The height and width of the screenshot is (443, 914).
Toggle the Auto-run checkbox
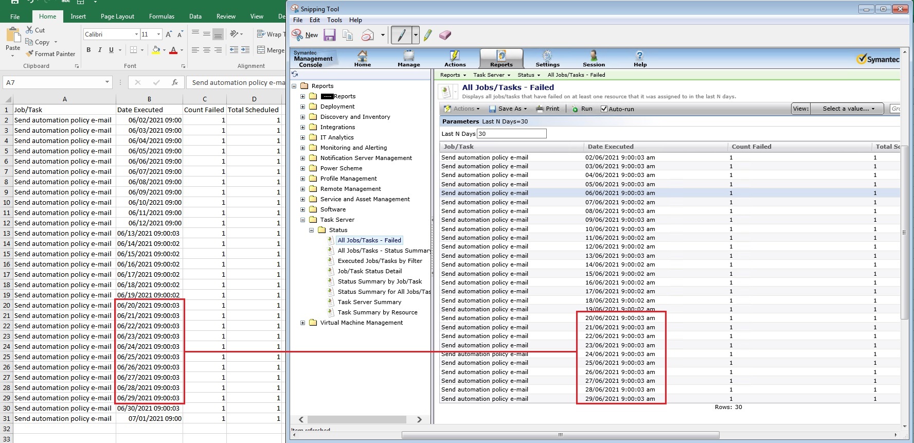tap(604, 109)
